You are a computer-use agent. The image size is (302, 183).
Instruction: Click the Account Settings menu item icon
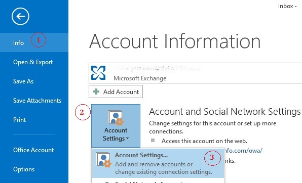[x=104, y=160]
